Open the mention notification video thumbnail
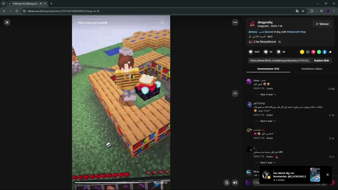Screen dimensions: 338x190 coord(315,175)
